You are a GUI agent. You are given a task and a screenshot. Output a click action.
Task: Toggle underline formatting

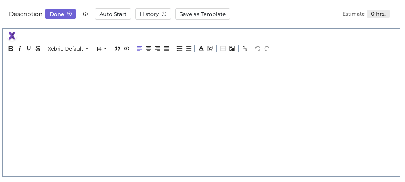29,48
